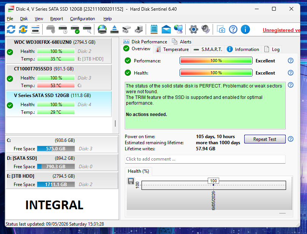The width and height of the screenshot is (307, 234).
Task: Click the email envelope icon
Action: (x=166, y=29)
